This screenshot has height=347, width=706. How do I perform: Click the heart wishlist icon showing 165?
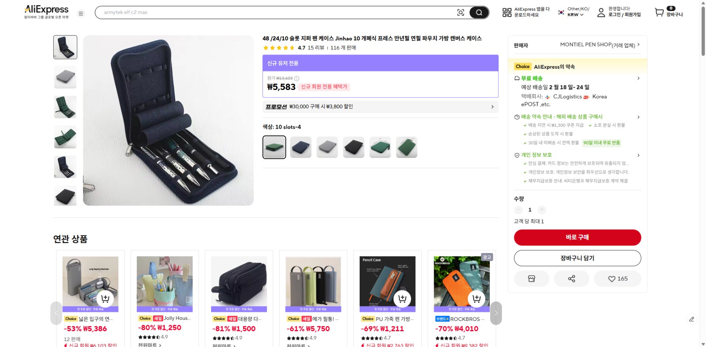point(617,279)
